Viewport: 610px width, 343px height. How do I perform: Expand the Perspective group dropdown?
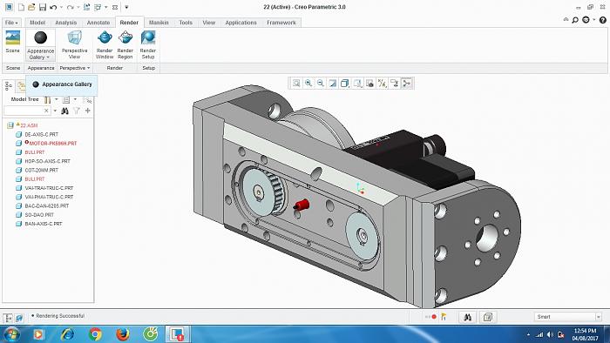(x=75, y=68)
